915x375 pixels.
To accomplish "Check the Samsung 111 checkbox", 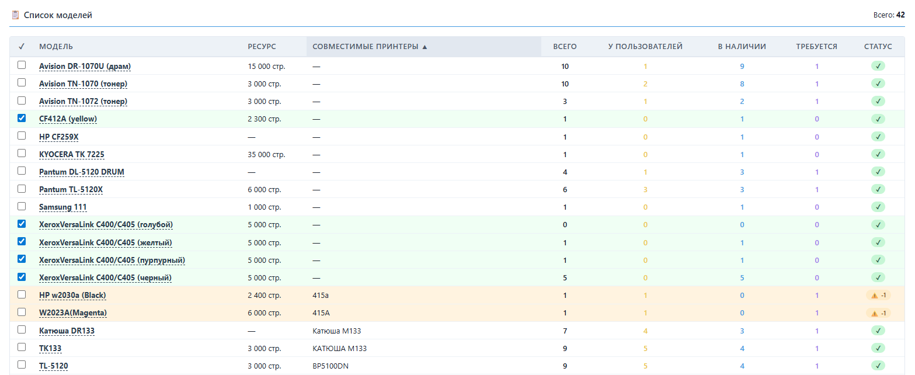I will (22, 206).
